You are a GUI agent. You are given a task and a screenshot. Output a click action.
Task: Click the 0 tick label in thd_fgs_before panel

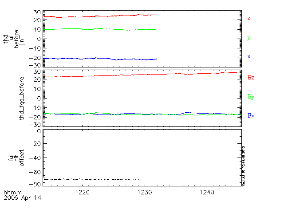coord(39,99)
